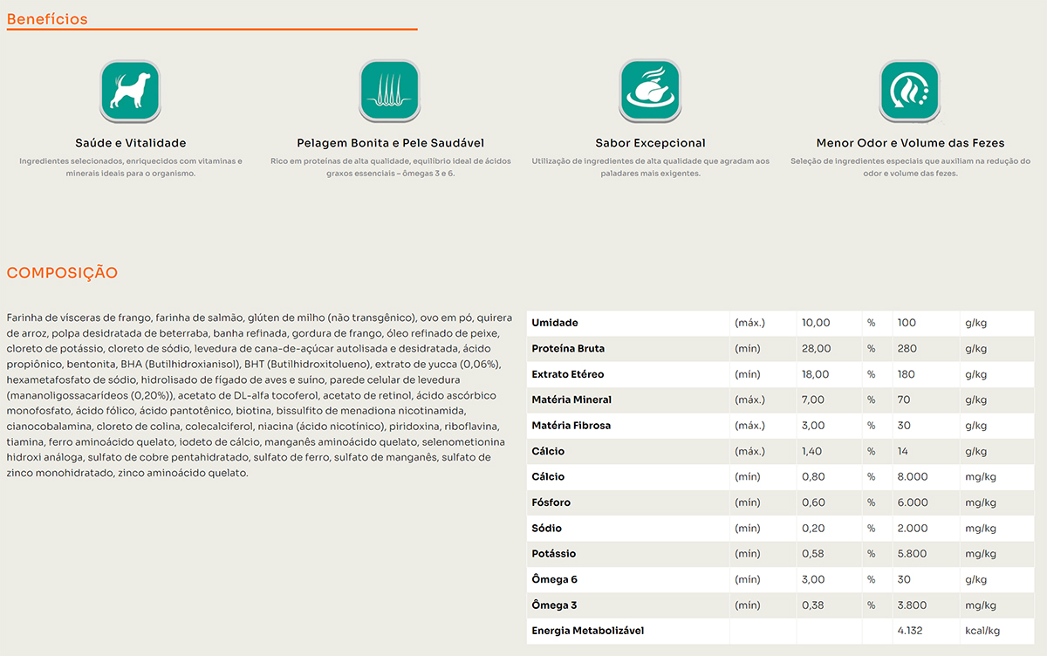Click the 4.132 kcal/kg energy value
The image size is (1047, 656).
coord(910,631)
